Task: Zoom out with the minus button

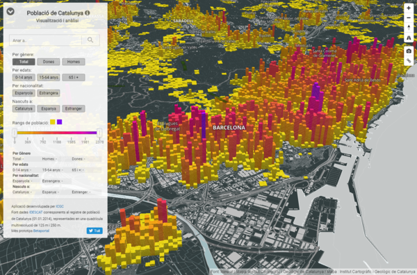Action: click(x=409, y=18)
